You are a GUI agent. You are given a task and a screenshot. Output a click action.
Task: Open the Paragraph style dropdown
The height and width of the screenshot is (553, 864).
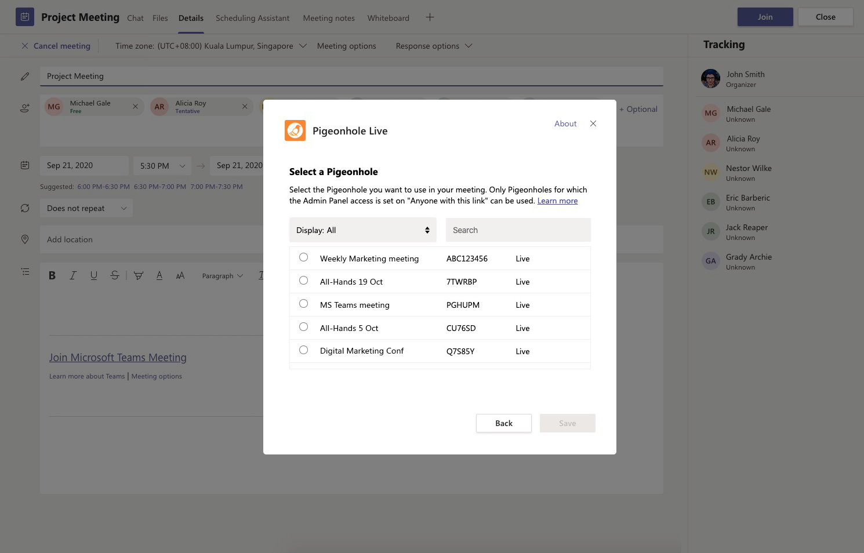coord(223,276)
